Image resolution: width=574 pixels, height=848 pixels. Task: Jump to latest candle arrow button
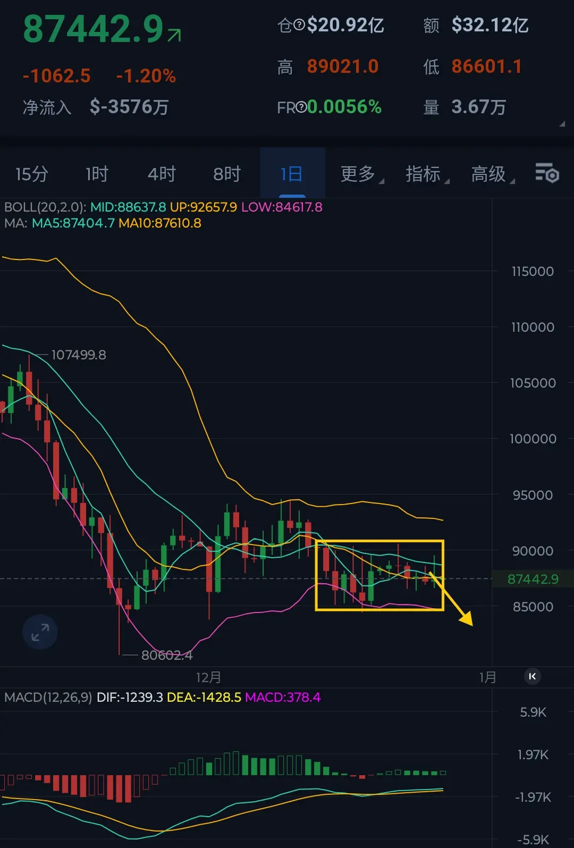pyautogui.click(x=532, y=676)
